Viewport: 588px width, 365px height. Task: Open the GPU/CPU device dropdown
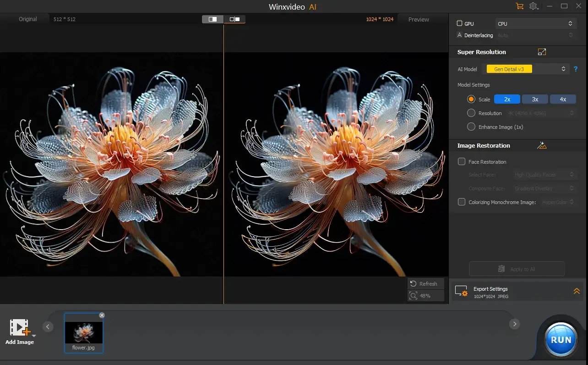click(x=535, y=23)
